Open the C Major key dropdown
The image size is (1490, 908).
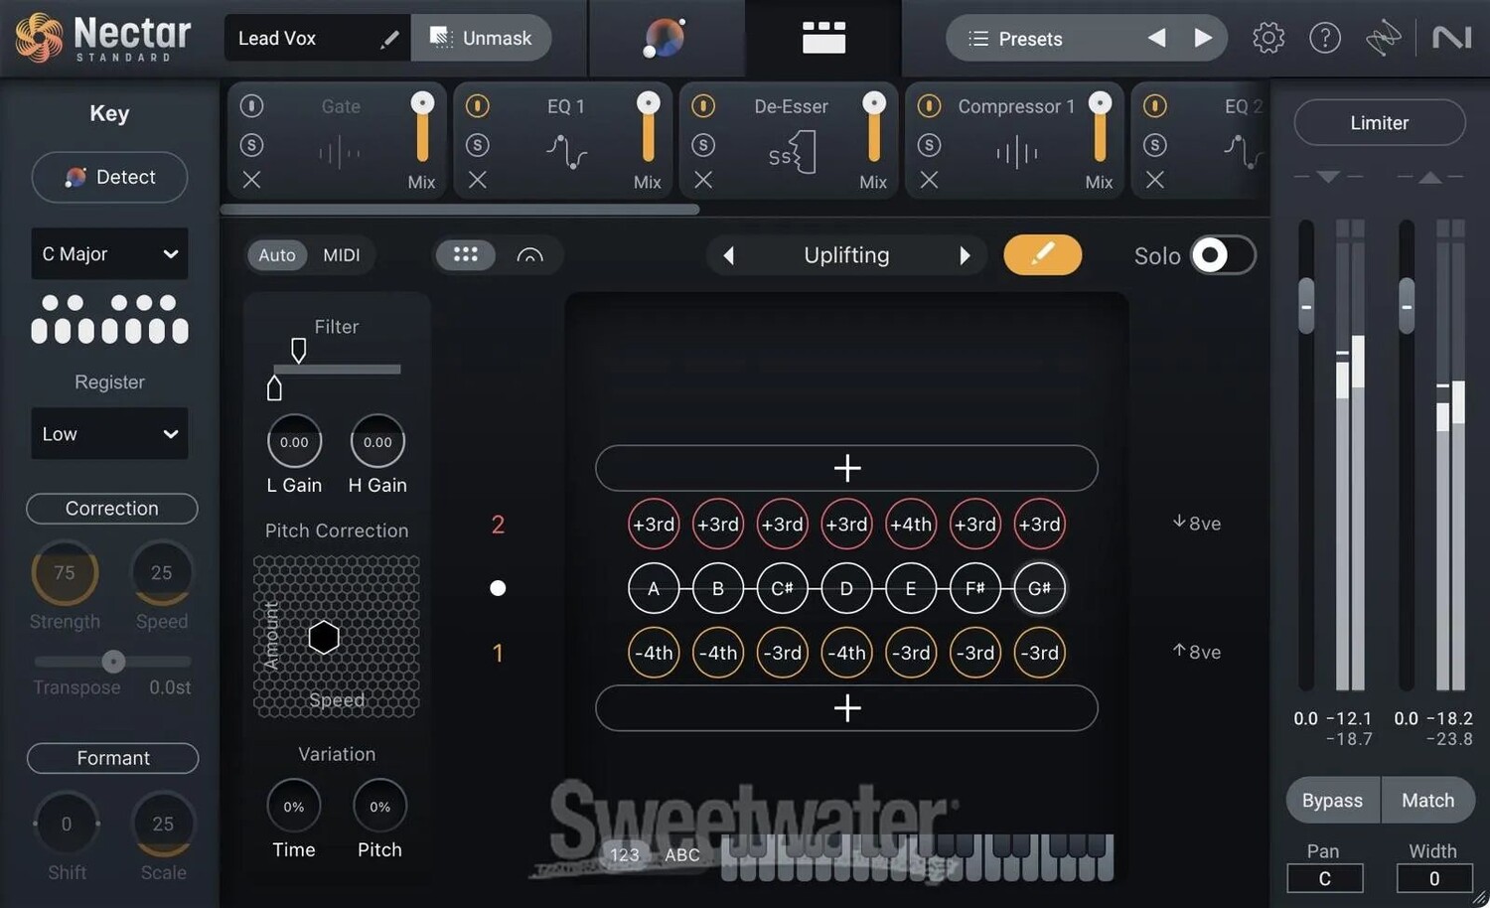coord(109,254)
